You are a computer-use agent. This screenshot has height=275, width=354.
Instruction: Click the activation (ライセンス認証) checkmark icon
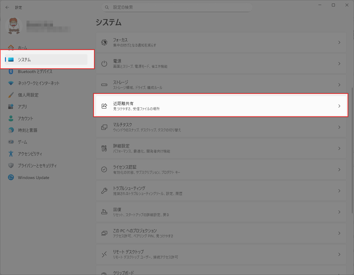(x=104, y=170)
